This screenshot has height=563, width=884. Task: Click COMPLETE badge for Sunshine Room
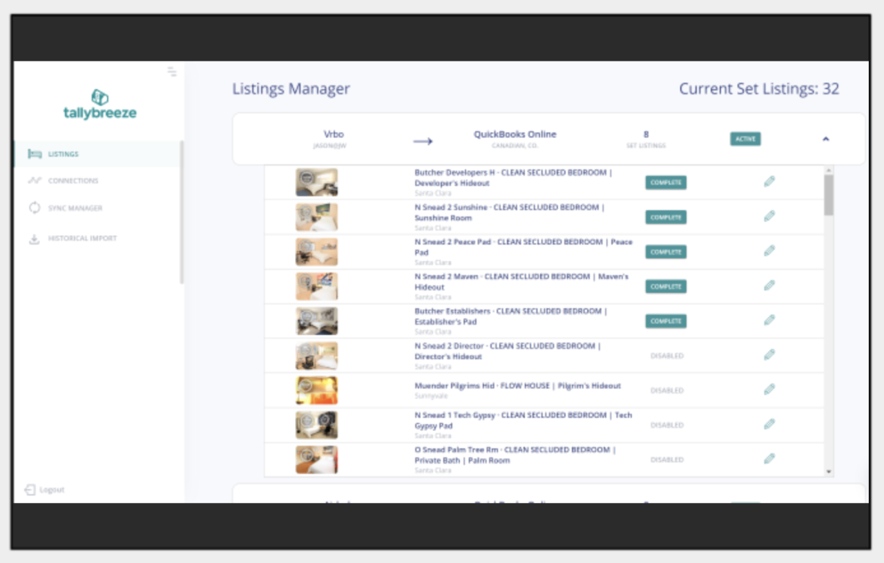(666, 218)
